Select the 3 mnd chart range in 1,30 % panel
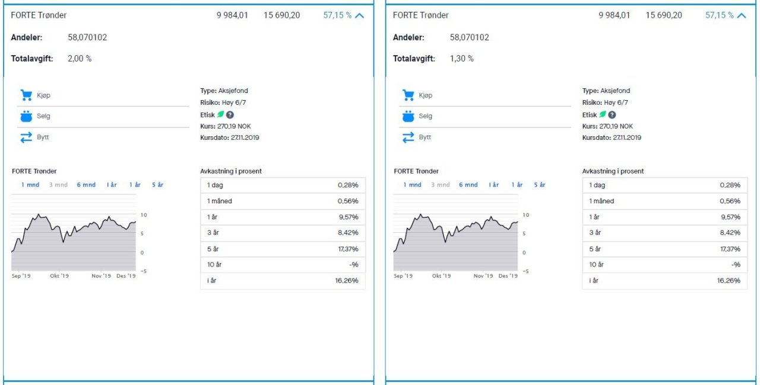Screen dimensions: 760x385 pos(440,185)
